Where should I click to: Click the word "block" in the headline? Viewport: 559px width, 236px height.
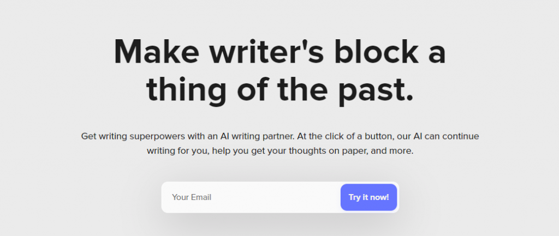(x=376, y=52)
